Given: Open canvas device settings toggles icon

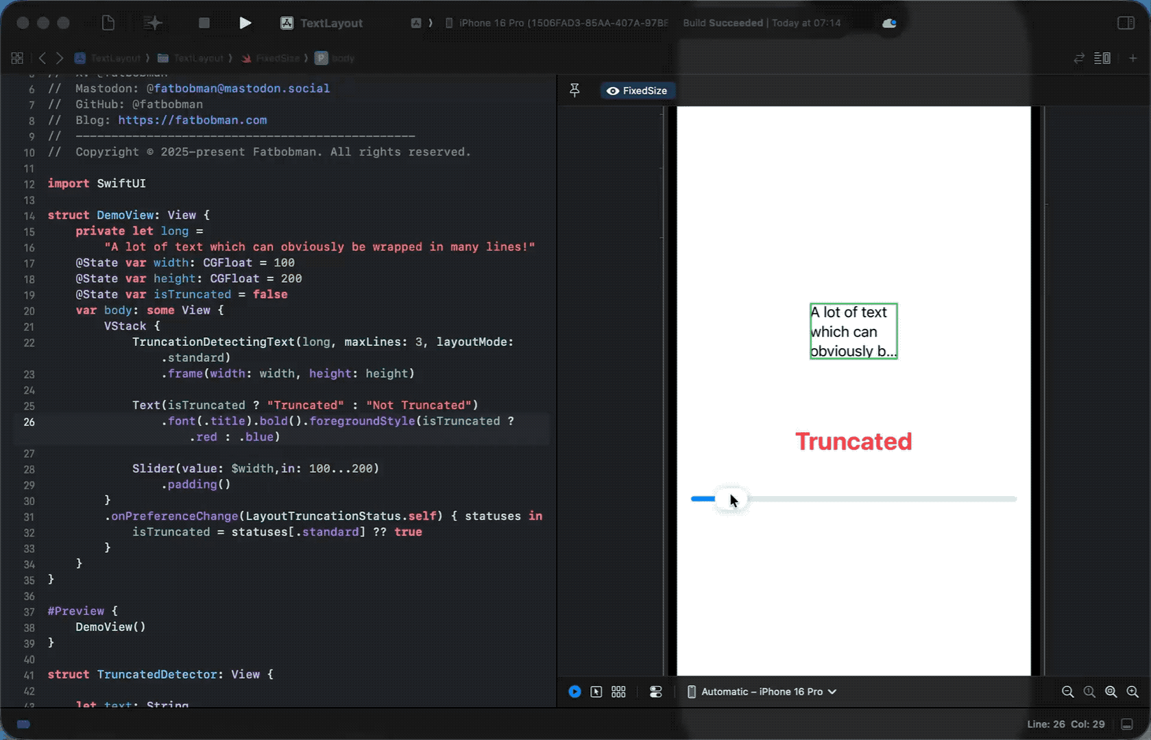Looking at the screenshot, I should pos(655,692).
